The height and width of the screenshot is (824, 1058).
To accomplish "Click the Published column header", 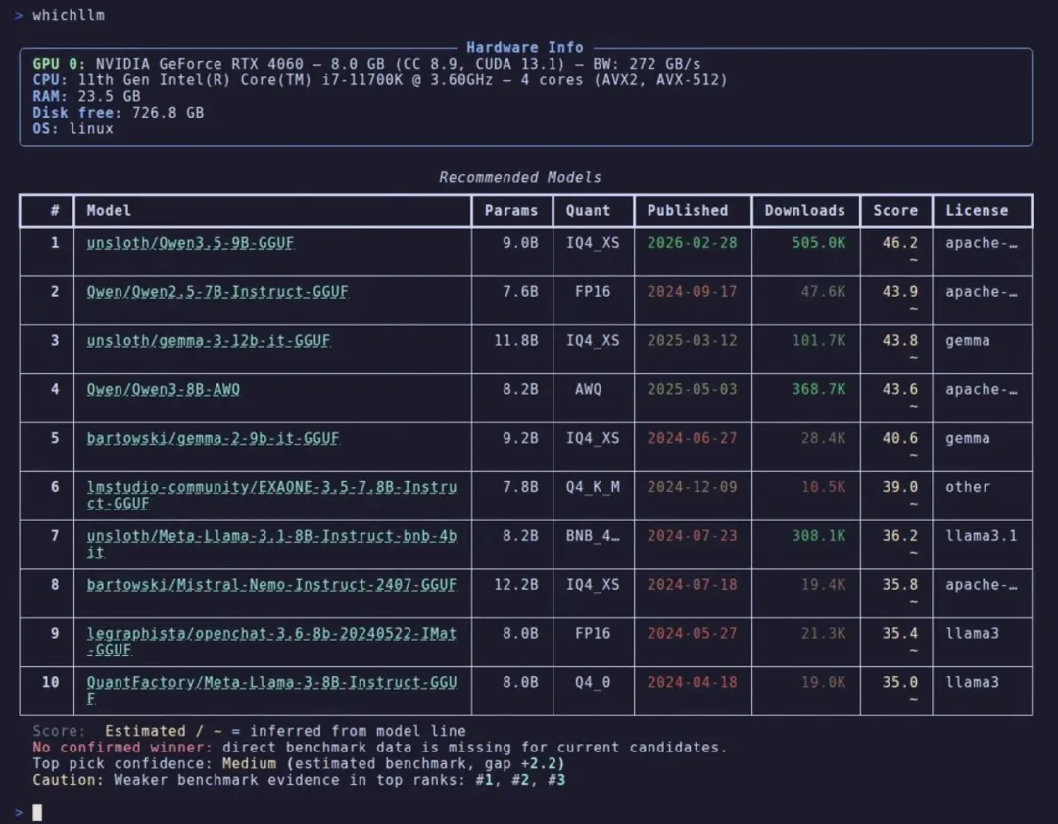I will click(x=688, y=210).
